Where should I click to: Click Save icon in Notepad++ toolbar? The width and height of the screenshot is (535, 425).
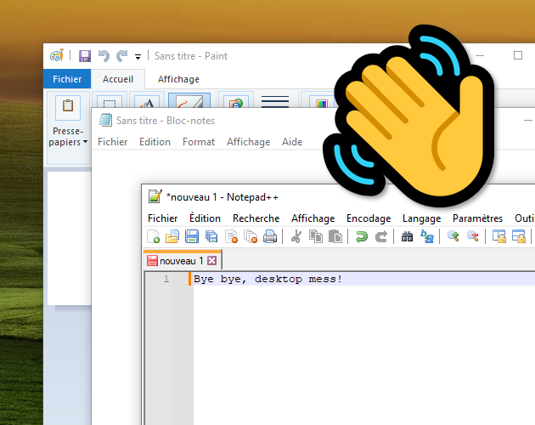pos(192,236)
